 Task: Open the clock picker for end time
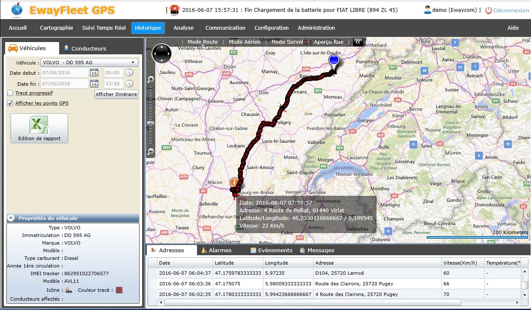pyautogui.click(x=129, y=84)
